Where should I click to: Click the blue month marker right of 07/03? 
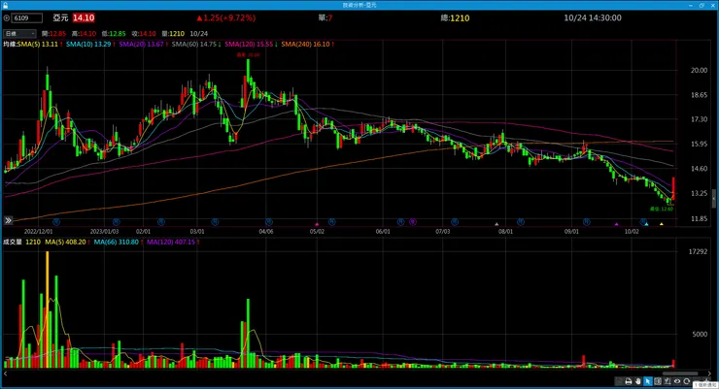455,222
